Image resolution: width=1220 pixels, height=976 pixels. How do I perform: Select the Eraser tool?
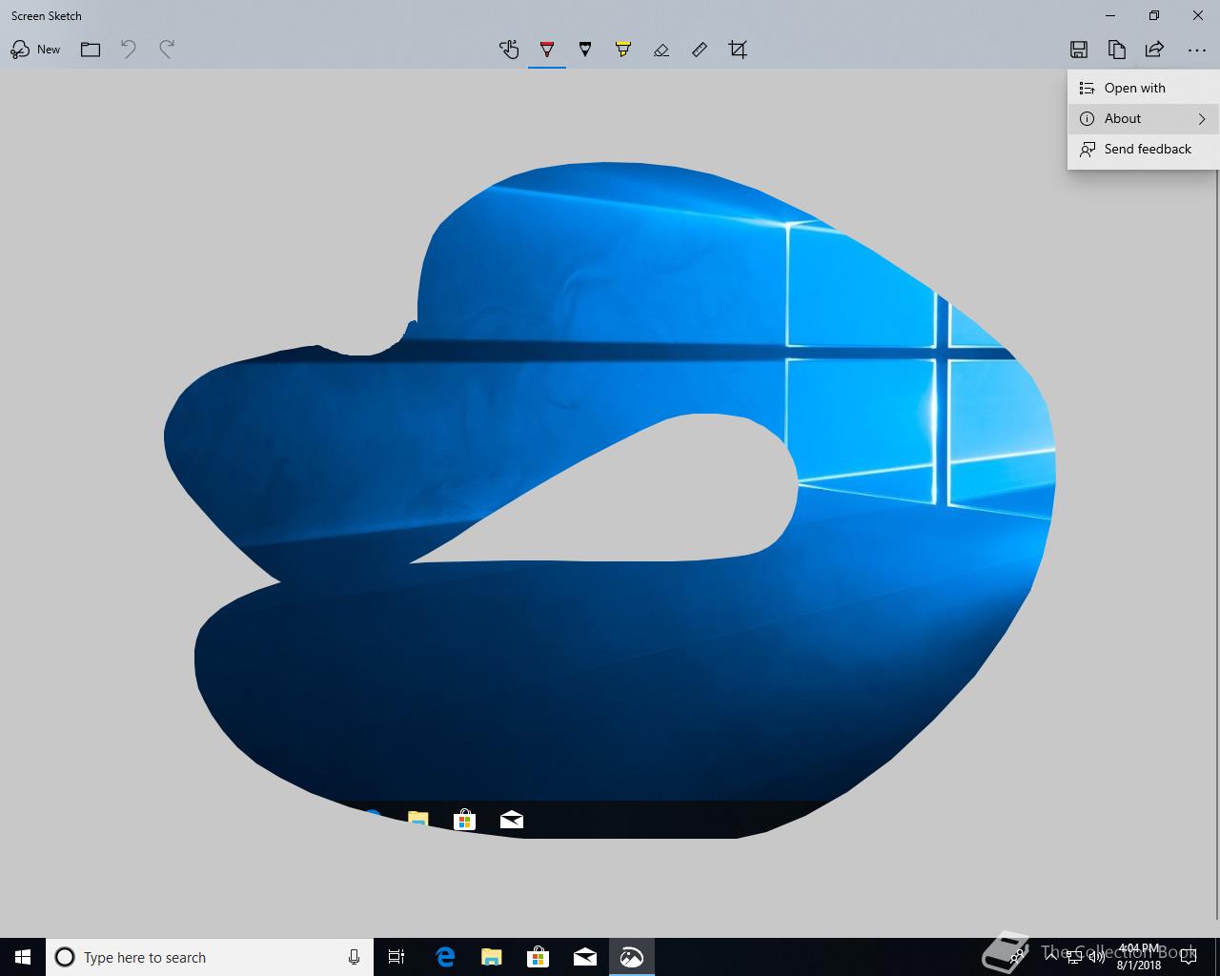pos(661,50)
